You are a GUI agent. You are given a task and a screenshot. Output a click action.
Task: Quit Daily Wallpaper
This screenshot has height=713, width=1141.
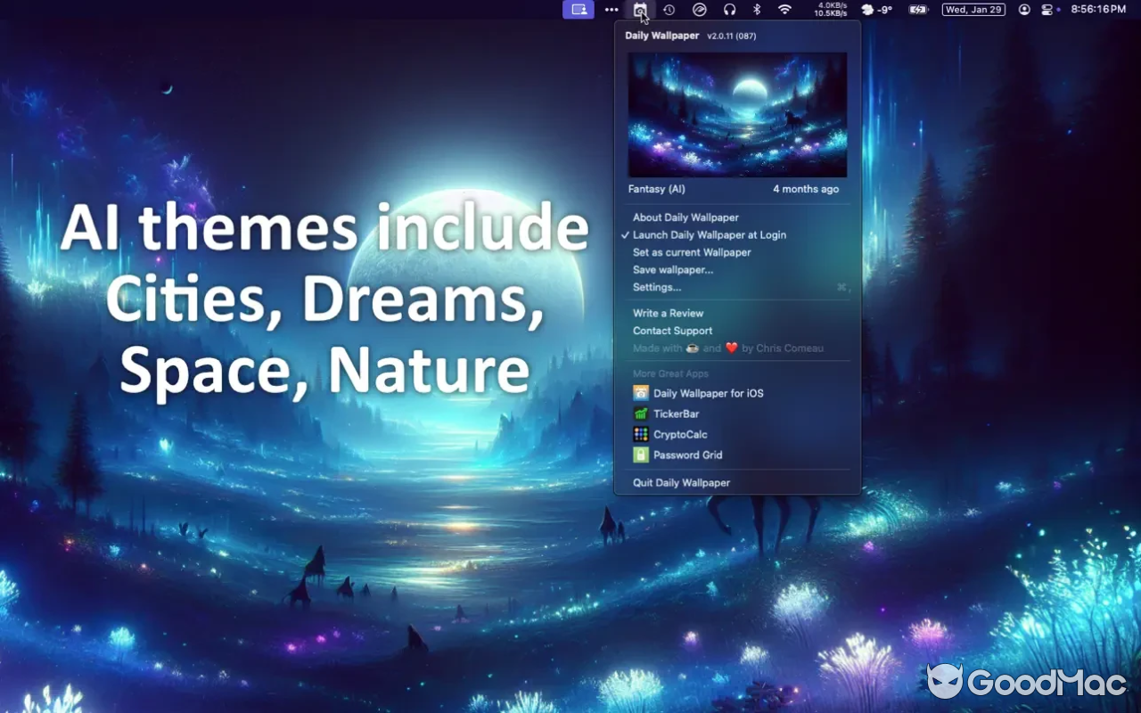681,482
